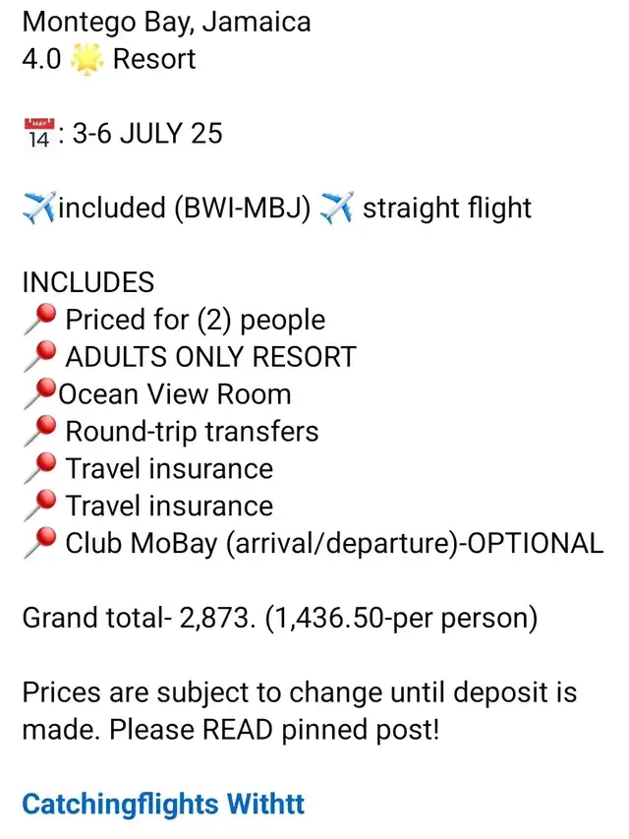Click the pushpin beside first 'Travel insurance'
The image size is (629, 839).
pos(39,469)
